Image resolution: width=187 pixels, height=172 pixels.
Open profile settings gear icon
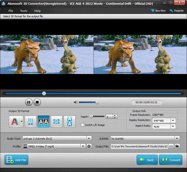(x=89, y=146)
